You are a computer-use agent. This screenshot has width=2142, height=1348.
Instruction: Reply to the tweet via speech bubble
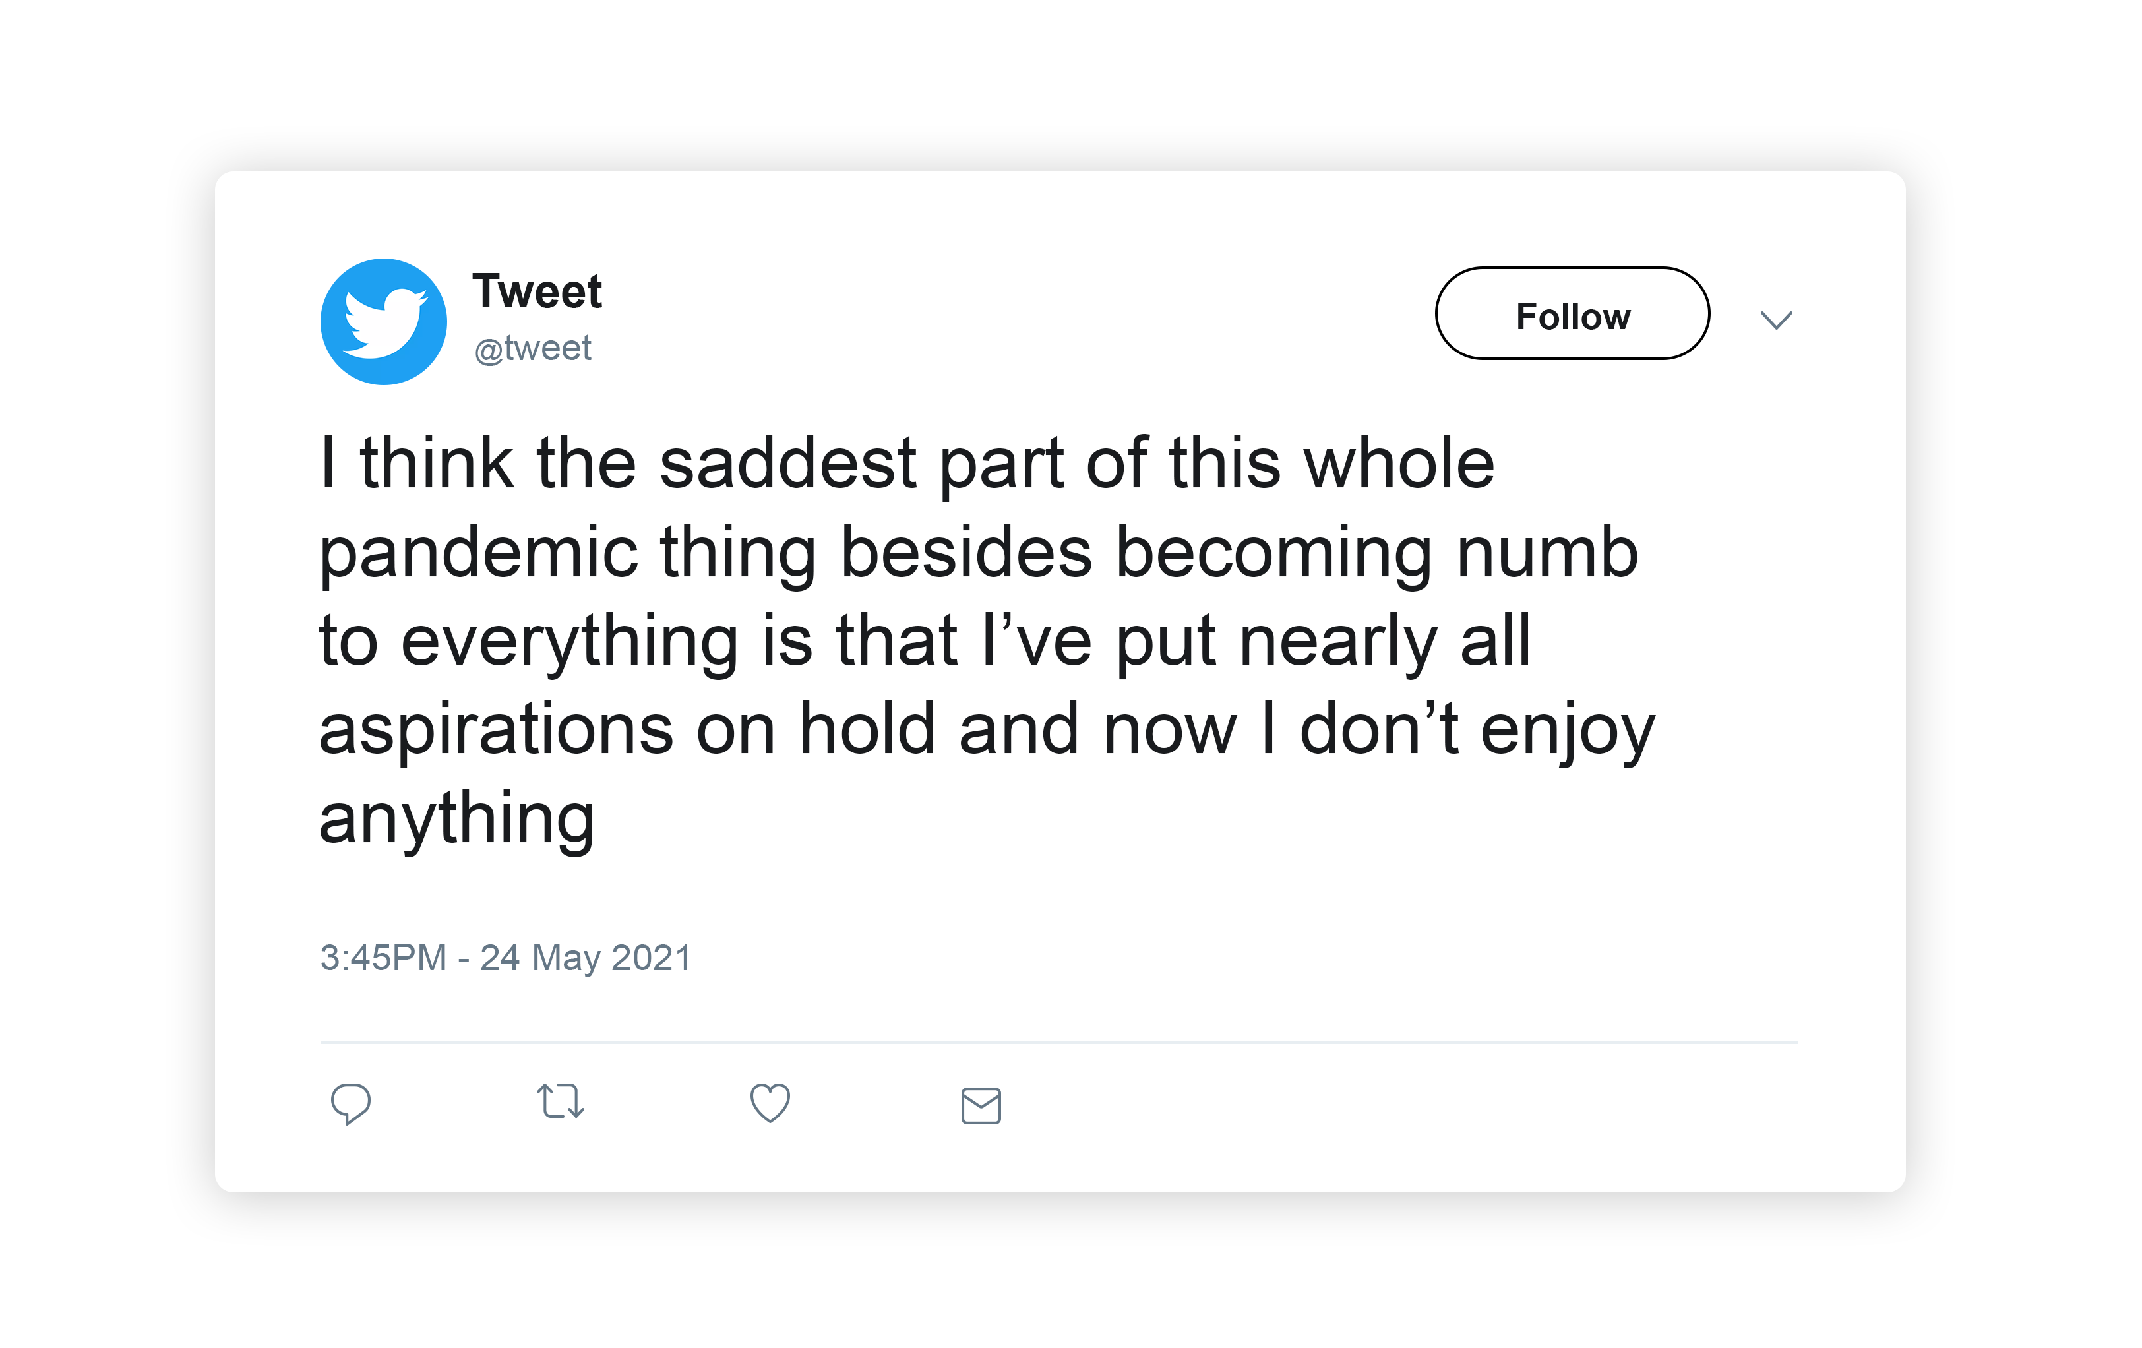[x=350, y=1103]
